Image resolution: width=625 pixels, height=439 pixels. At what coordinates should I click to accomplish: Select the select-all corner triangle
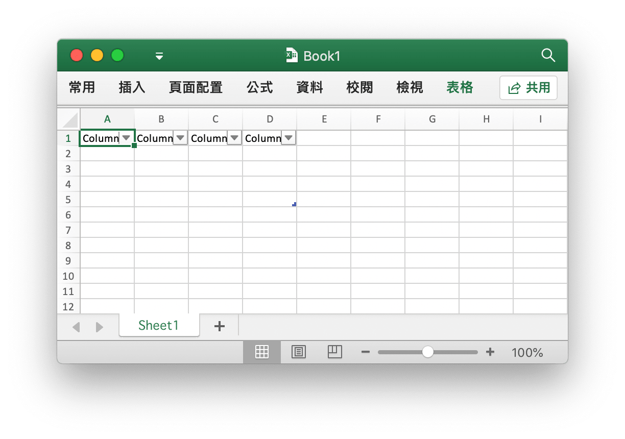69,118
